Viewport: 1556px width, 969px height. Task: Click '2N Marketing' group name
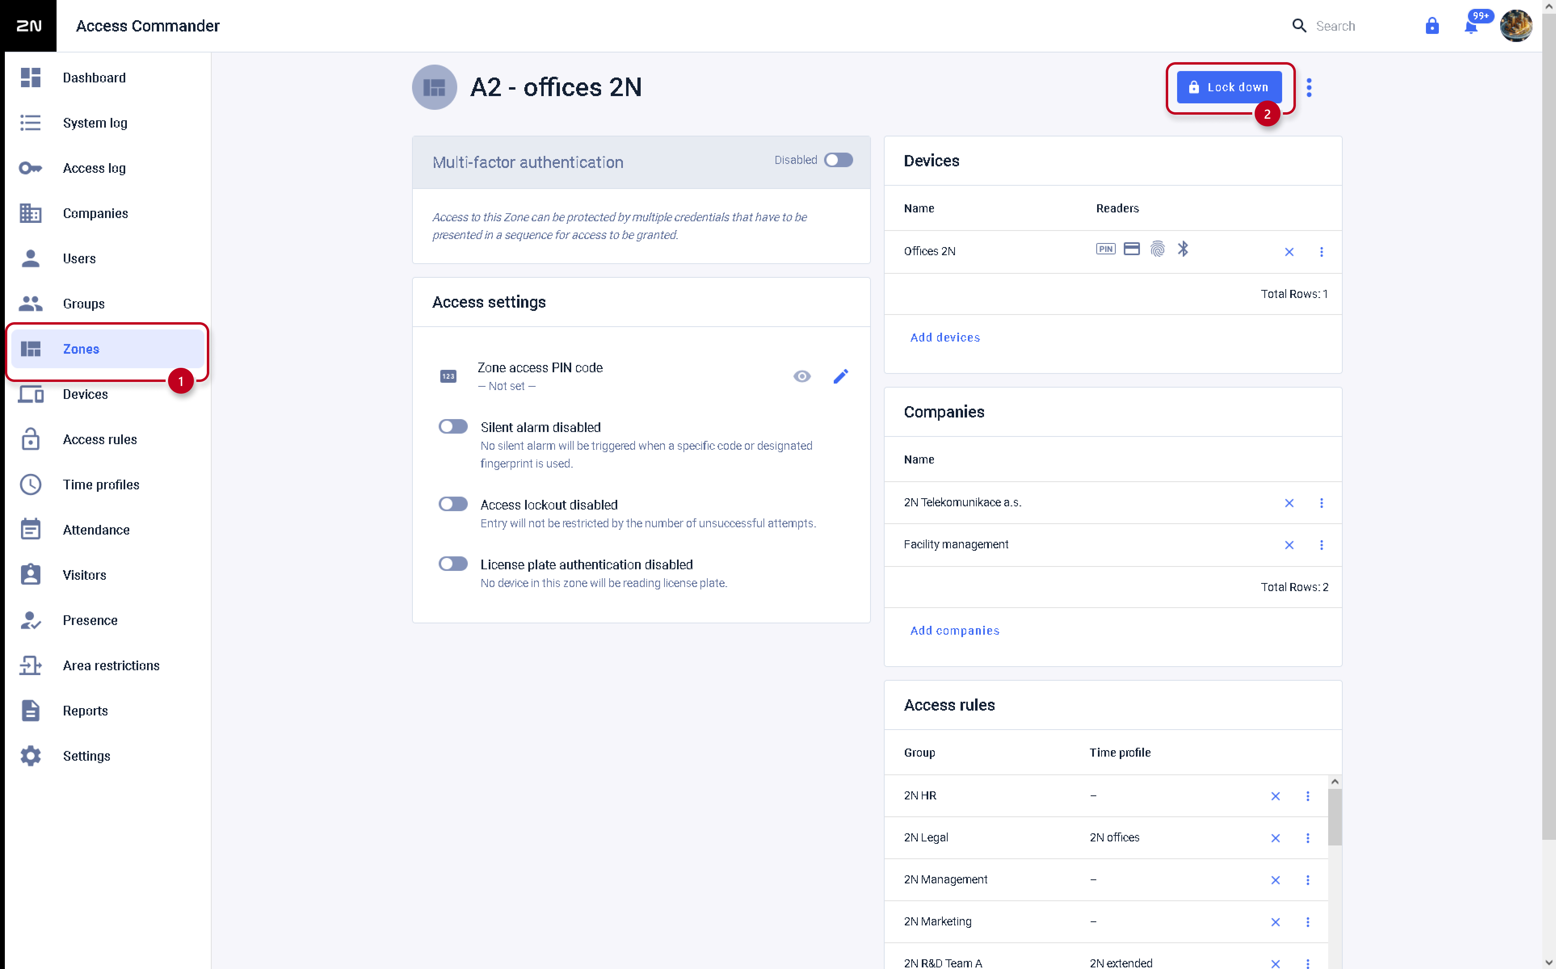tap(937, 922)
